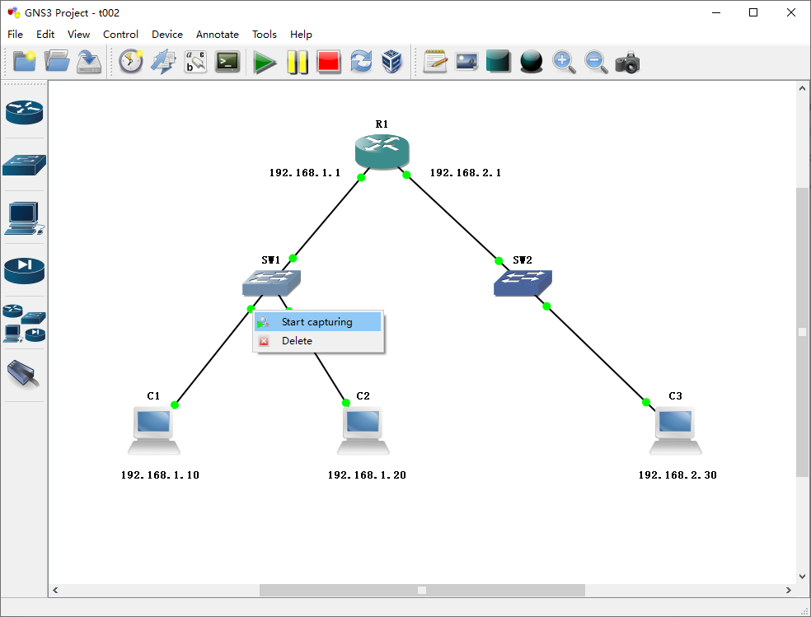Choose Delete from the context menu
Screen dimensions: 811x617
[317, 341]
